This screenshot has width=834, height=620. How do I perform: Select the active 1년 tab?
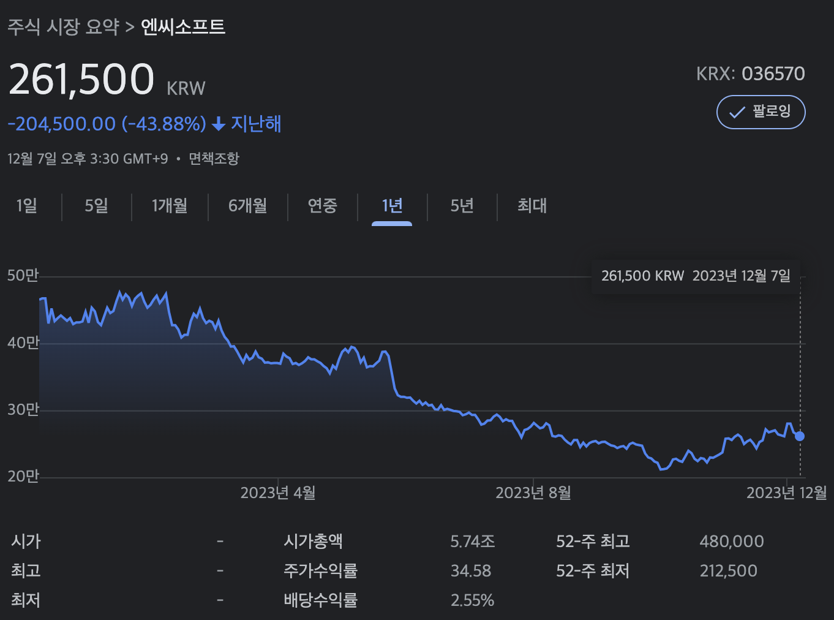[392, 206]
